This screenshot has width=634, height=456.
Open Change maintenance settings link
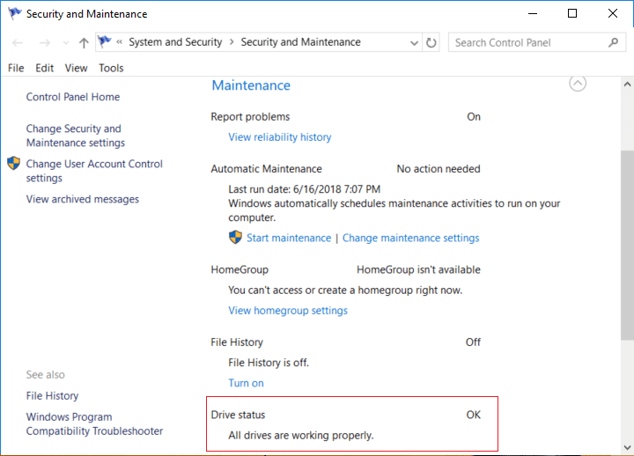click(411, 238)
